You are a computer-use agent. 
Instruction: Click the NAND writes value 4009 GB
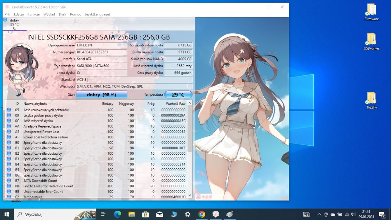click(x=178, y=59)
